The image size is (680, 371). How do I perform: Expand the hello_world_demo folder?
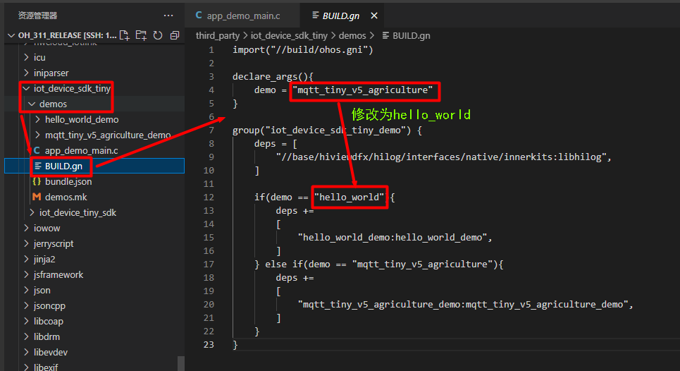point(38,119)
